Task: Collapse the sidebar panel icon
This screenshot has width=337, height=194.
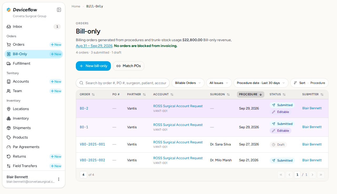Action: [59, 10]
